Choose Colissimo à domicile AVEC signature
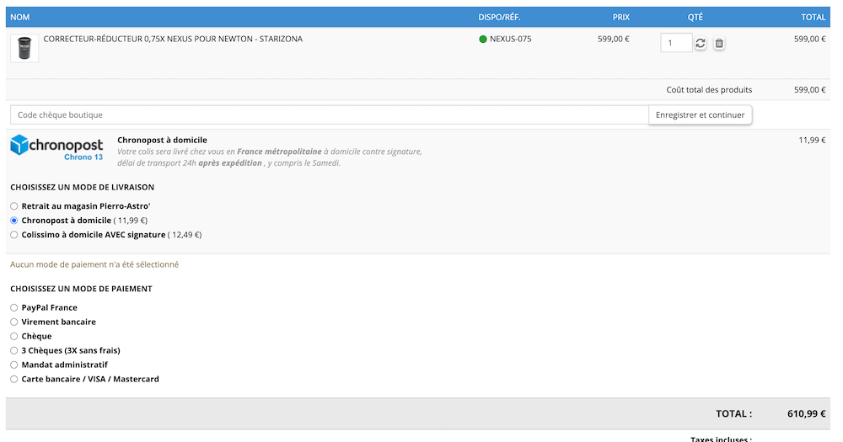Image resolution: width=843 pixels, height=442 pixels. coord(14,235)
